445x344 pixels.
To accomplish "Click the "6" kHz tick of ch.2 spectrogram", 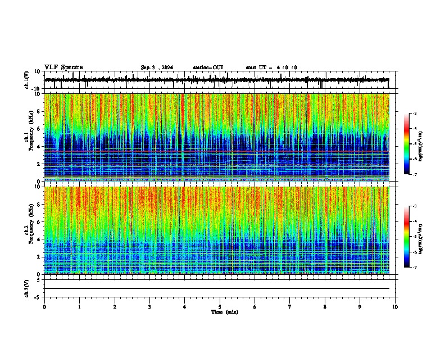I will pos(39,222).
